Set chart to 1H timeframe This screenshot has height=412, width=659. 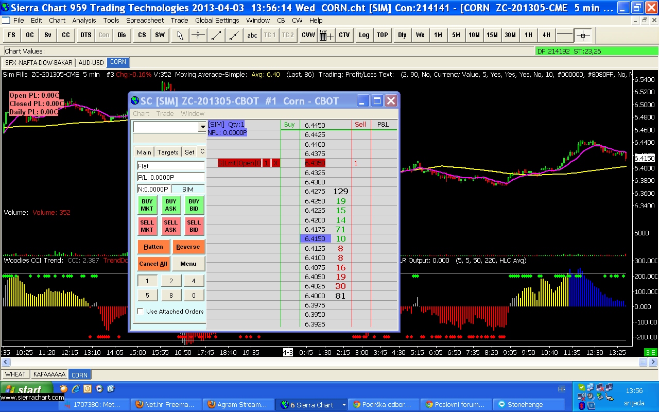coord(528,35)
